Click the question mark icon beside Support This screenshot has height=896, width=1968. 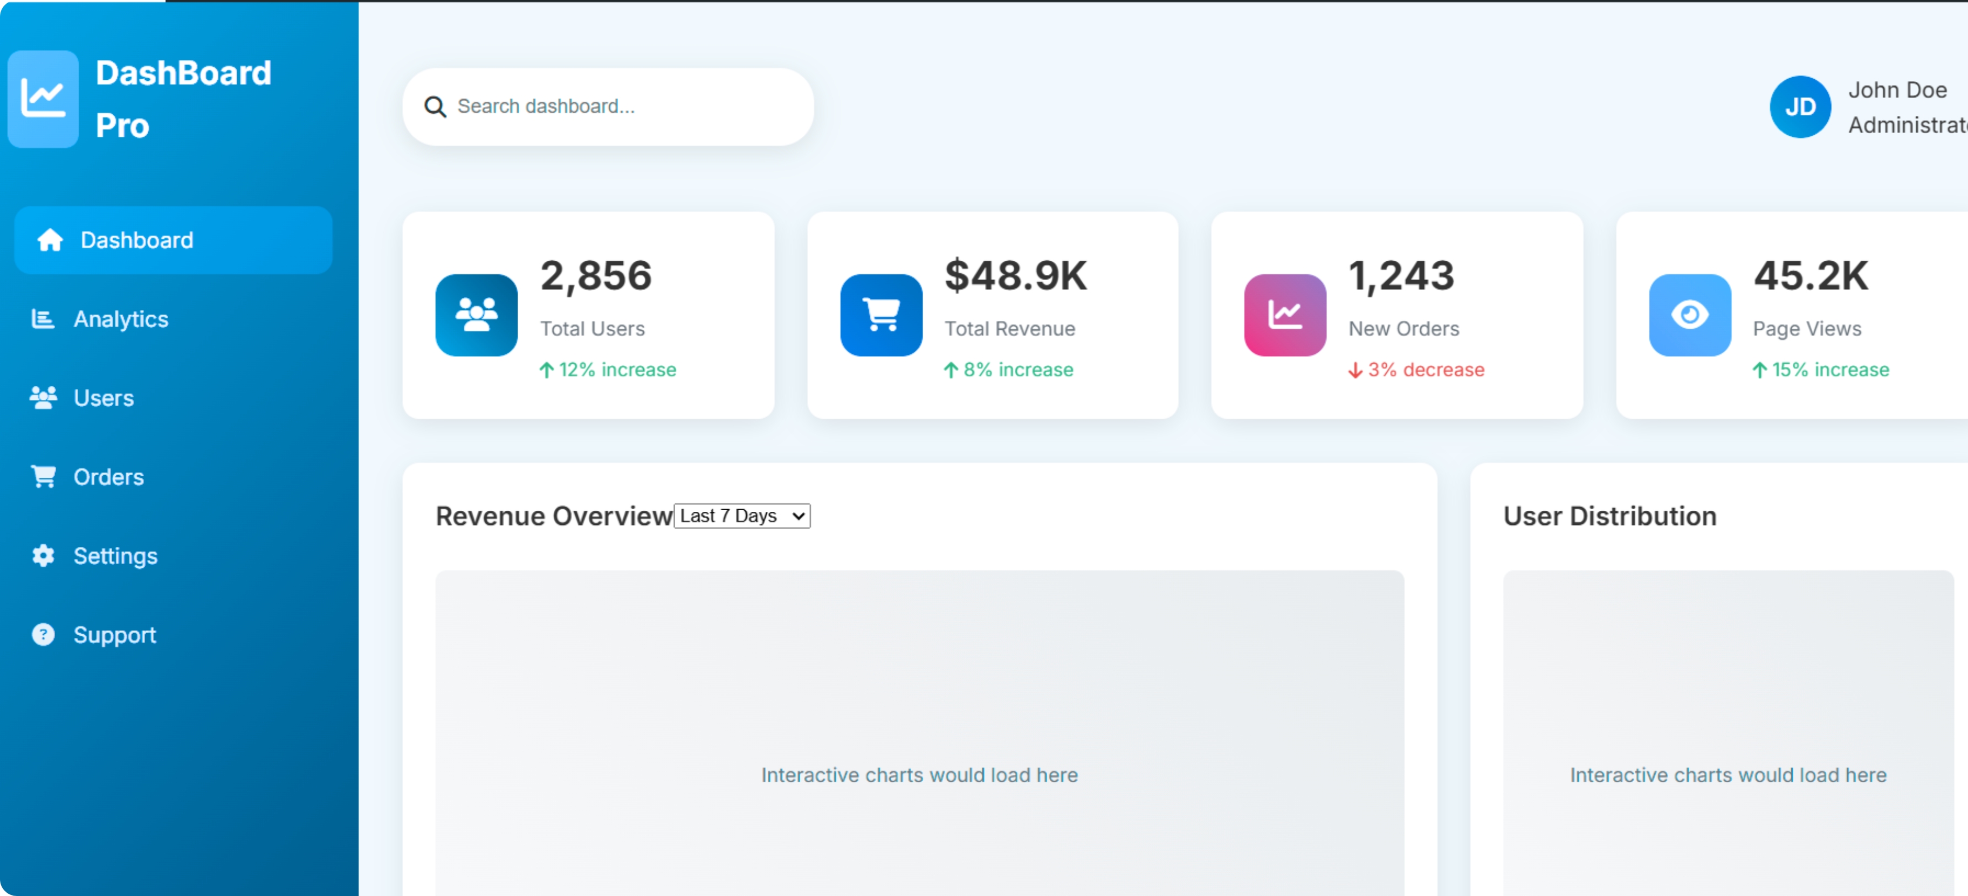[x=43, y=634]
